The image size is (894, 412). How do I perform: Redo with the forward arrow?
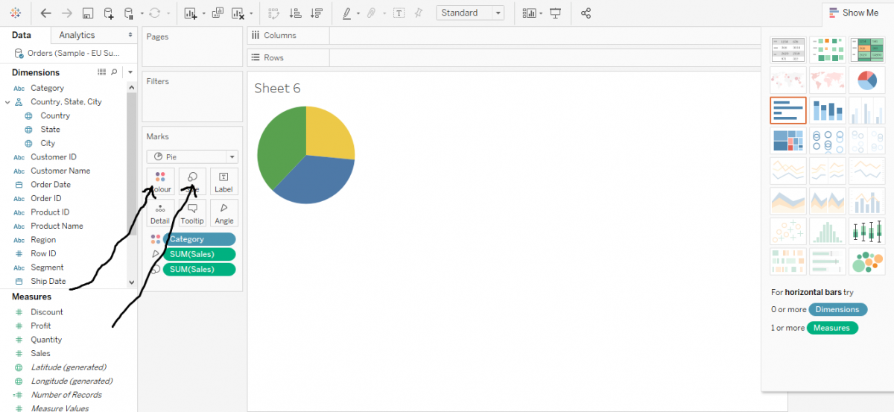pyautogui.click(x=67, y=13)
